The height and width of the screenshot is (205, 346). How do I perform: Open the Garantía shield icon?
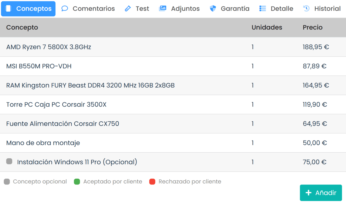coord(213,9)
